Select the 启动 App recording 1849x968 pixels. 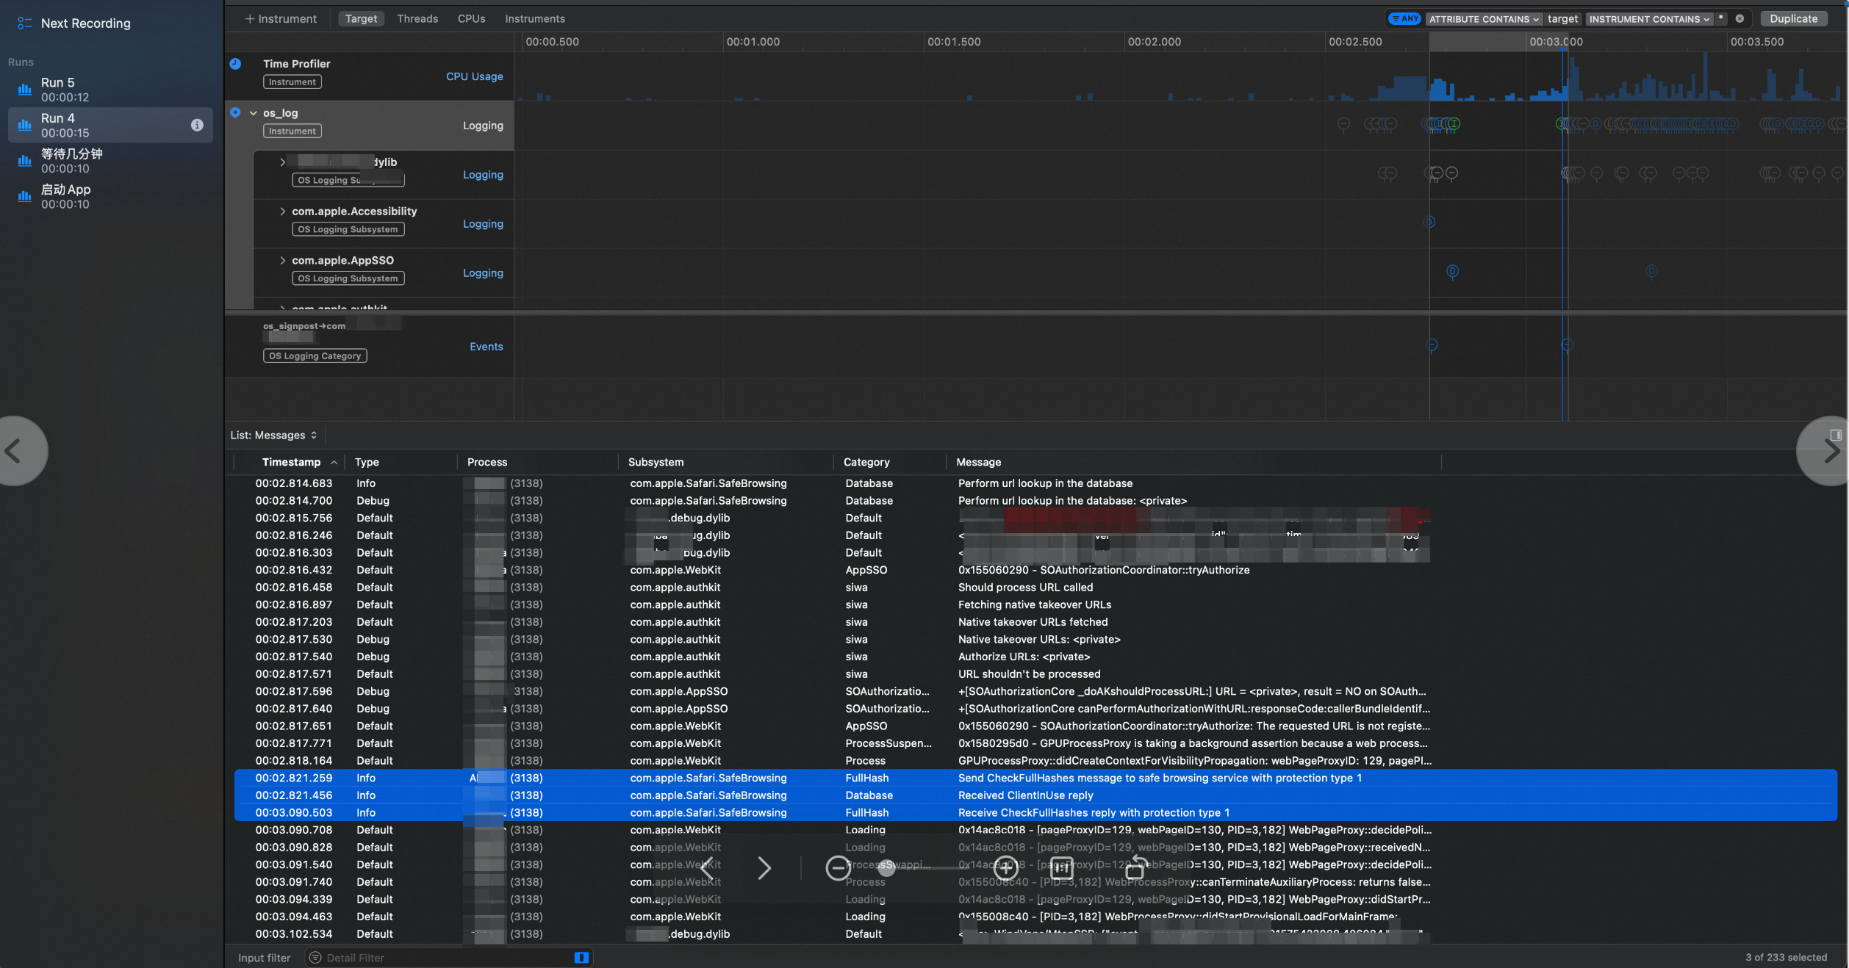[x=110, y=197]
